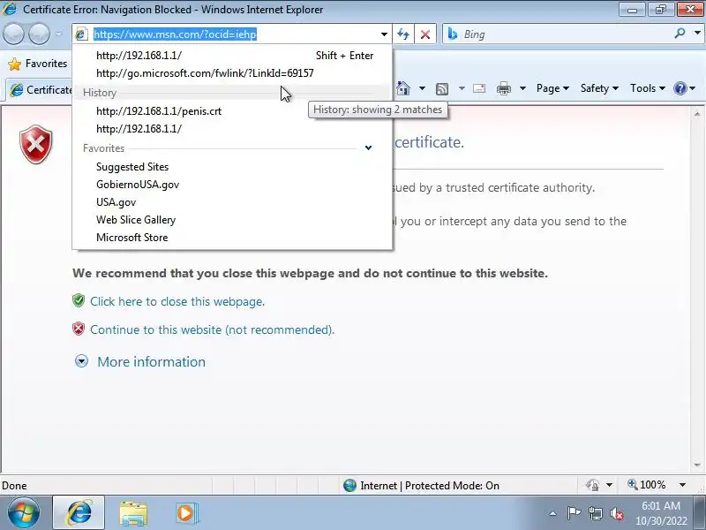Choose Web Slice Gallery favorite
Screen dimensions: 706x530
232,220
